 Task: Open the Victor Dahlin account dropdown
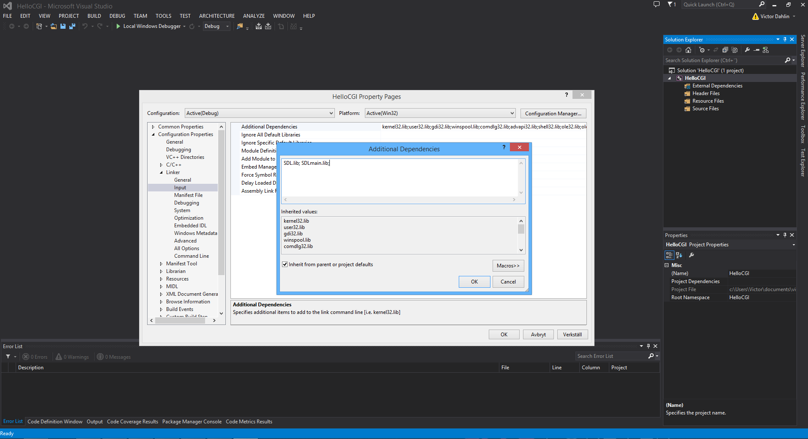(x=775, y=16)
